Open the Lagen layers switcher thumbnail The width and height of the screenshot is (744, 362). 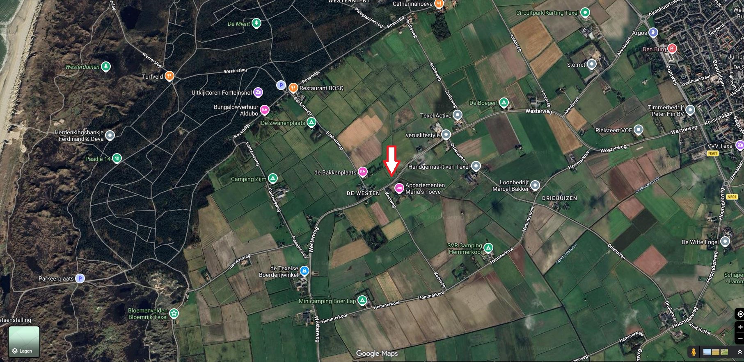pos(24,342)
